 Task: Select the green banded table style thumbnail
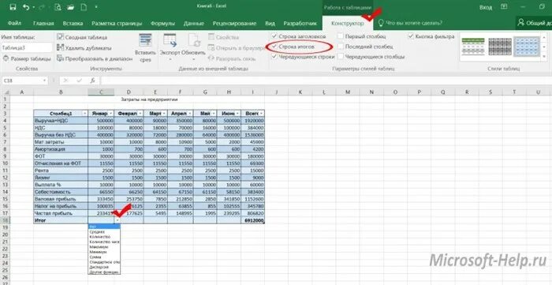click(x=473, y=46)
